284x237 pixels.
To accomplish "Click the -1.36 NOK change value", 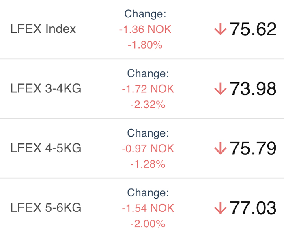I will pos(145,29).
